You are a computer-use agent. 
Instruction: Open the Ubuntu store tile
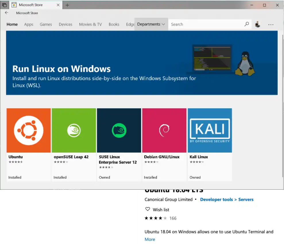(28, 130)
